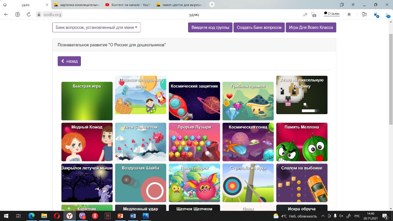
Task: Click the 'назад' back button
Action: pos(69,61)
